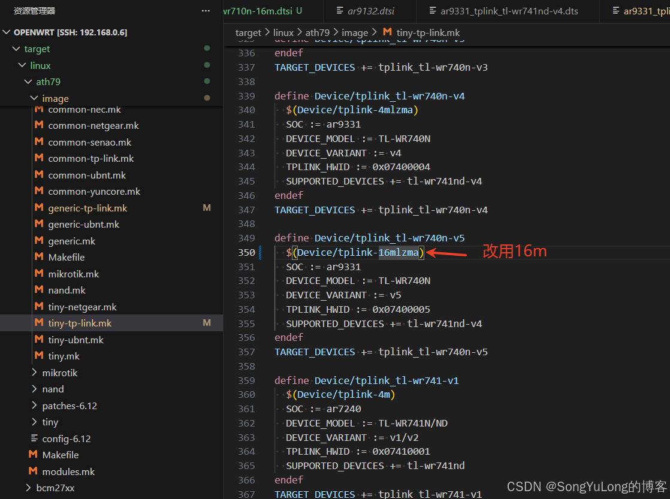Viewport: 670px width, 499px height.
Task: Open common-senao.mk file
Action: 89,142
